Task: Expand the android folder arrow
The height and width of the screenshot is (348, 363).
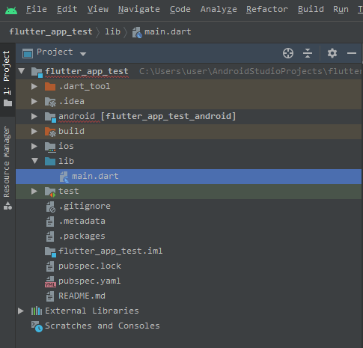Action: coord(34,116)
